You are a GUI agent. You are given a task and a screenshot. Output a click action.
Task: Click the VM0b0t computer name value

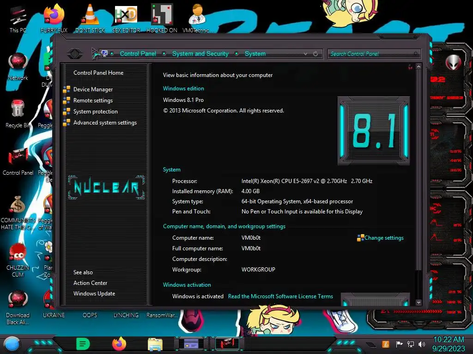point(251,238)
